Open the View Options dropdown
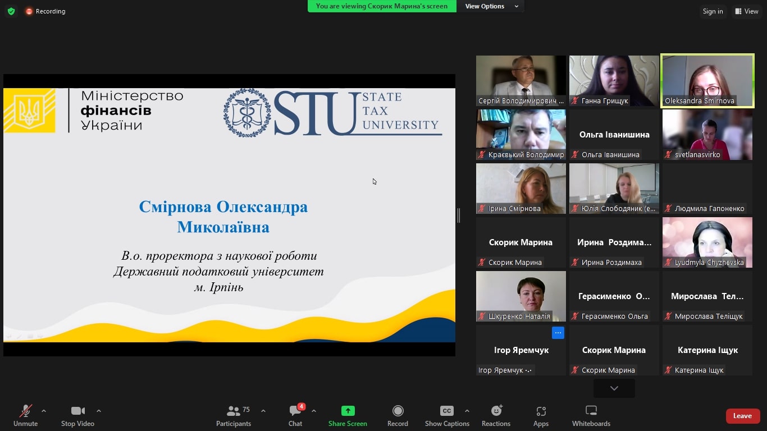The height and width of the screenshot is (431, 767). (491, 6)
